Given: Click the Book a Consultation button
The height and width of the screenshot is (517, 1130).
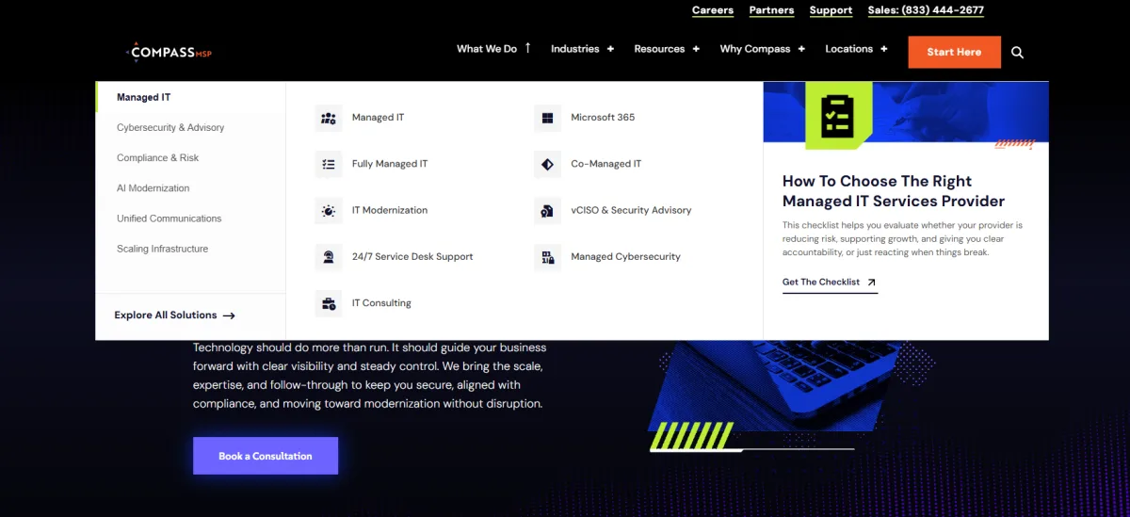Looking at the screenshot, I should tap(266, 456).
